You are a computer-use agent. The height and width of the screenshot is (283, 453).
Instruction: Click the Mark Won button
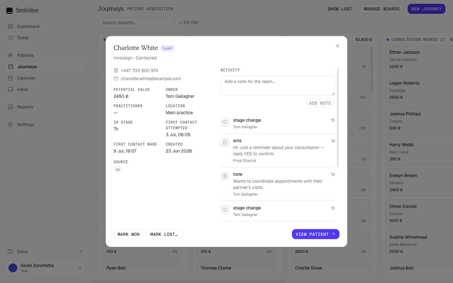pyautogui.click(x=129, y=234)
